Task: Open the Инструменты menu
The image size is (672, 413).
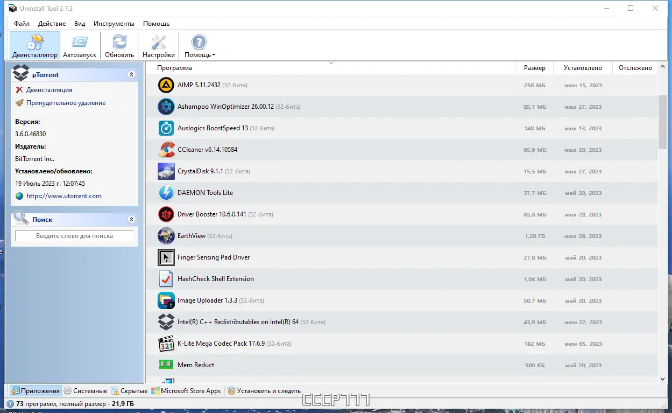Action: point(114,24)
